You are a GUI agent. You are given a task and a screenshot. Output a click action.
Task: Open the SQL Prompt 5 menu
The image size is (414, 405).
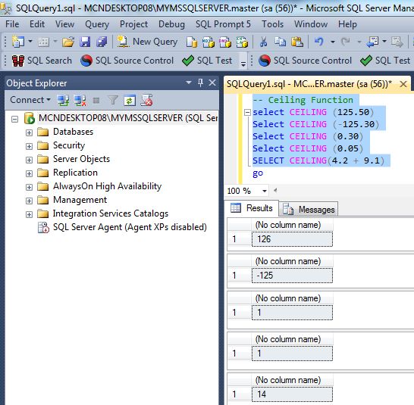tap(223, 24)
